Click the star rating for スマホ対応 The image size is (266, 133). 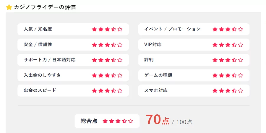click(x=228, y=91)
